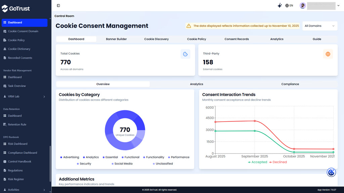344x193 pixels.
Task: Open the Consent Records tab
Action: (236, 39)
